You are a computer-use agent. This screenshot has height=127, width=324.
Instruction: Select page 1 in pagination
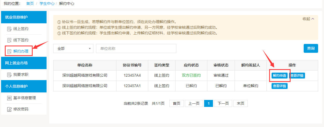tap(208, 104)
